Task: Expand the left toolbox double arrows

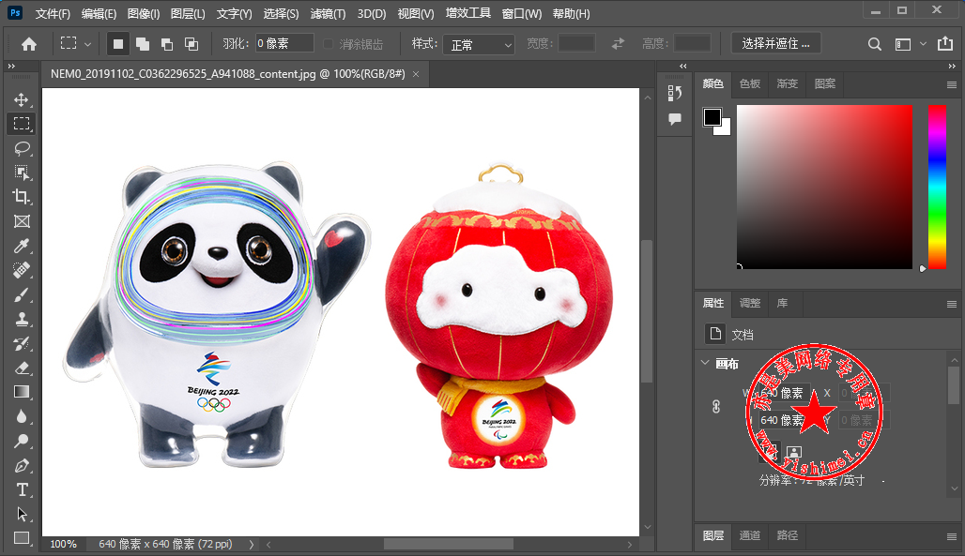Action: tap(11, 66)
